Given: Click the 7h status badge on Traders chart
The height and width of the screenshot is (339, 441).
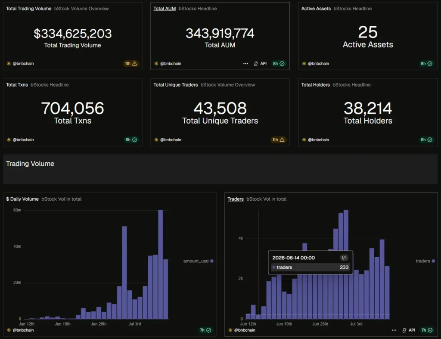Looking at the screenshot, I should coord(427,330).
